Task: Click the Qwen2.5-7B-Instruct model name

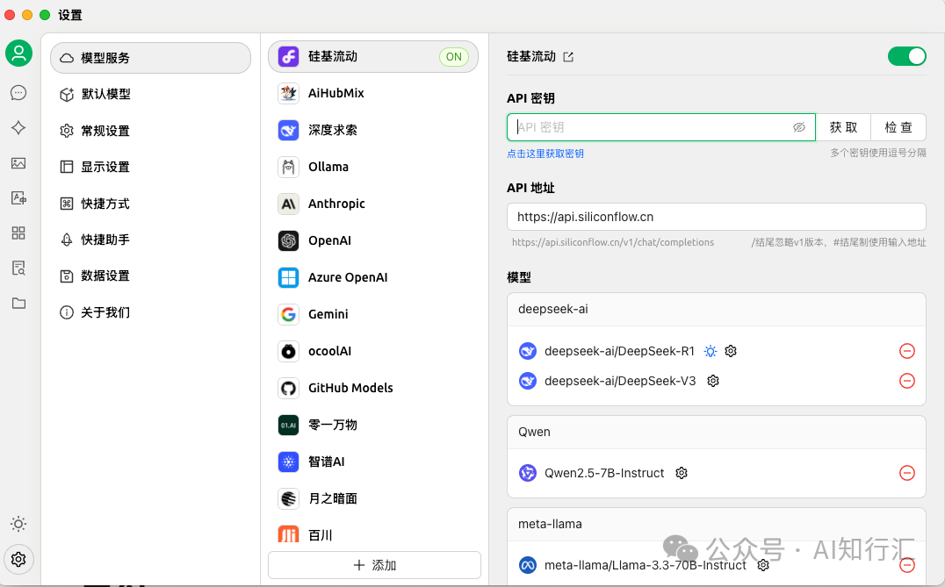Action: click(x=604, y=473)
